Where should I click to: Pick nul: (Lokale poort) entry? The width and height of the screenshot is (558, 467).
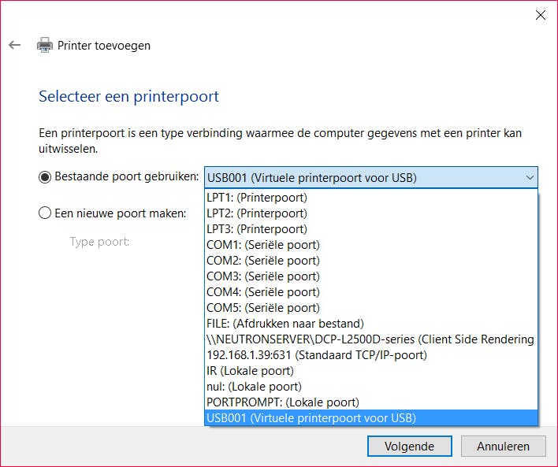[x=253, y=387]
